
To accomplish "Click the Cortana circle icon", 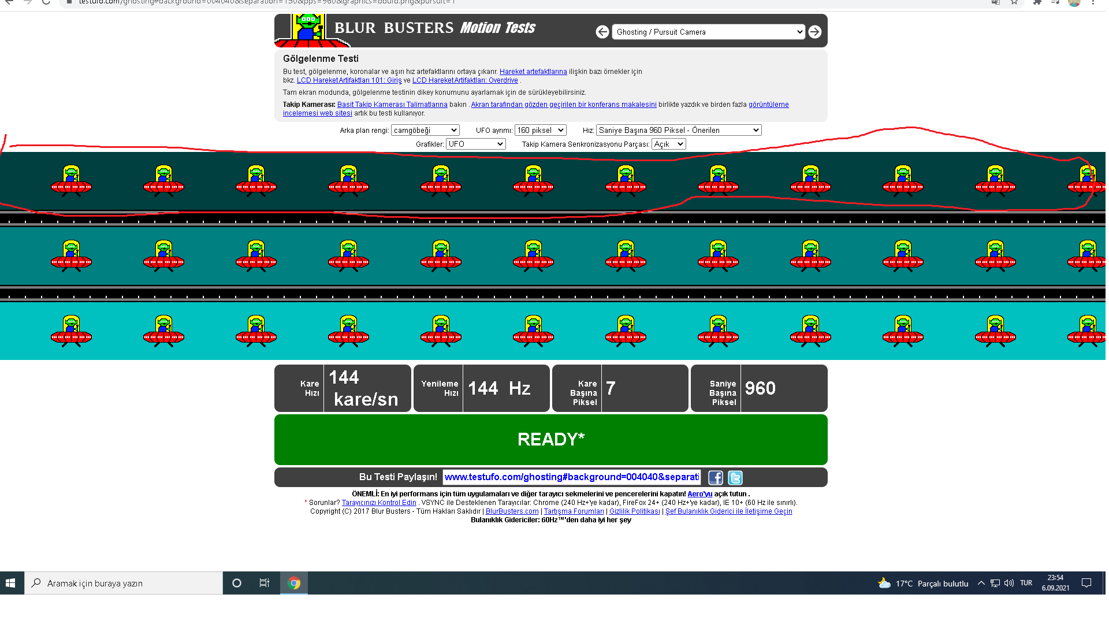I will pos(236,583).
